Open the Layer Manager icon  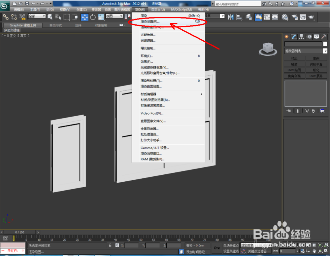pyautogui.click(x=249, y=17)
